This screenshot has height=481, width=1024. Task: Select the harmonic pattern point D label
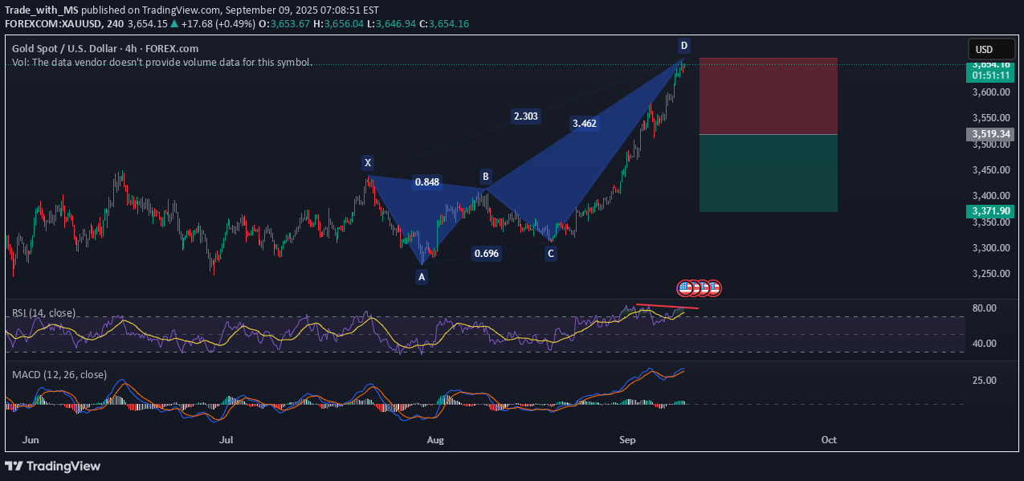coord(684,46)
